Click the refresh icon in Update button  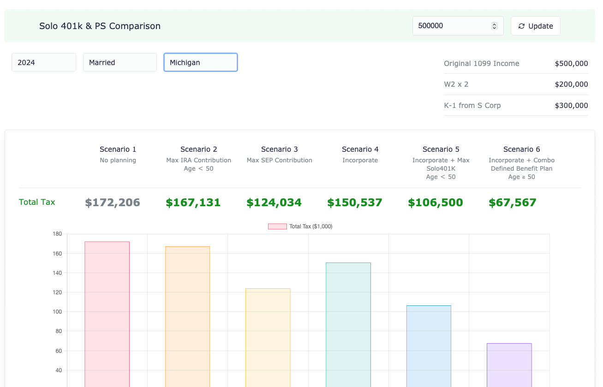[521, 26]
